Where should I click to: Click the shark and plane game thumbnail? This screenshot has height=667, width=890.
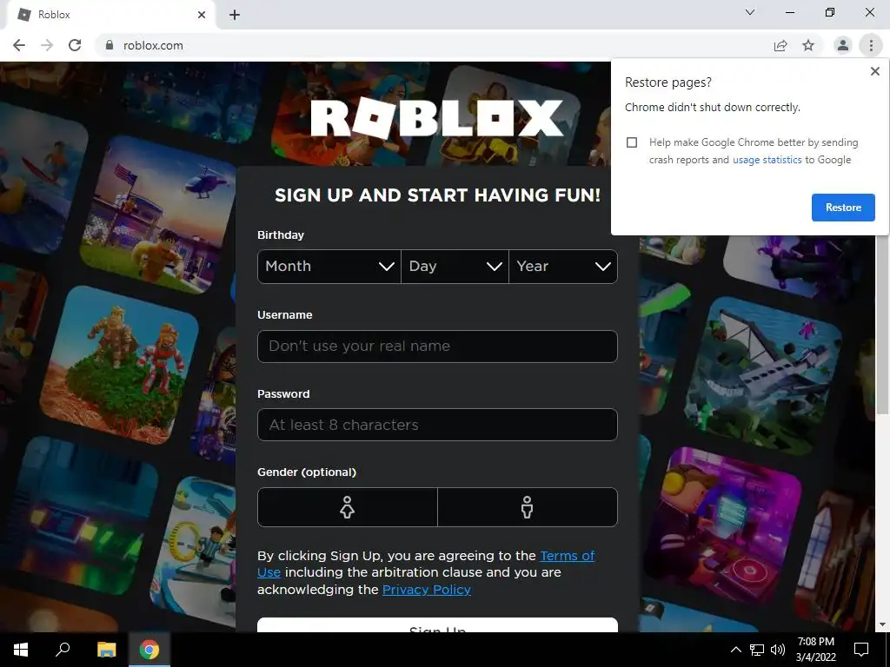click(x=763, y=374)
